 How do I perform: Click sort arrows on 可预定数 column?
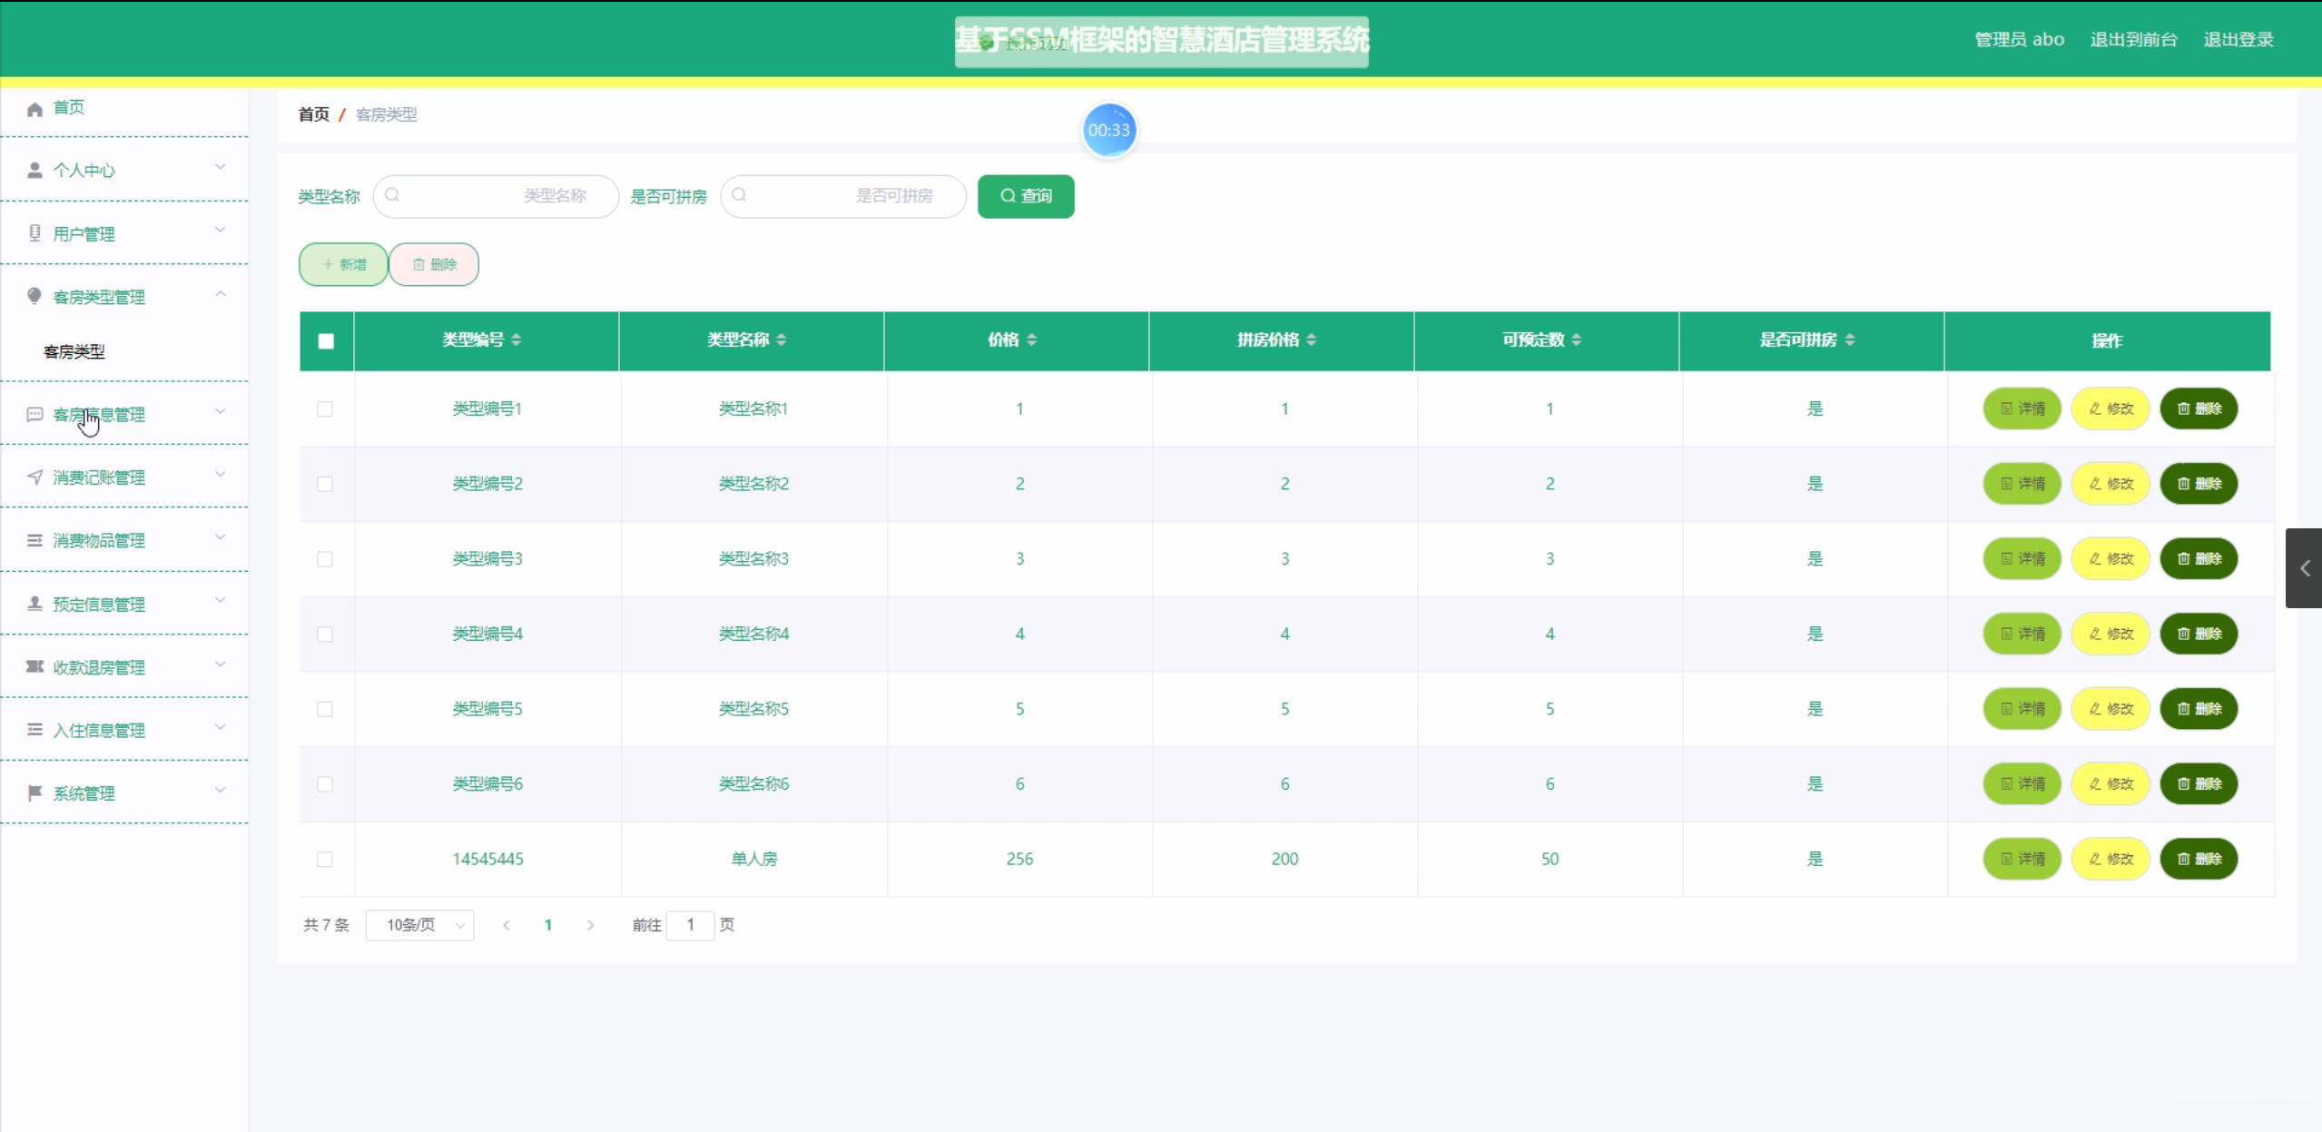(1577, 340)
